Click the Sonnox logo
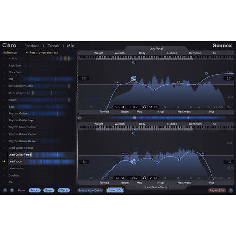236x236 pixels. (x=223, y=46)
